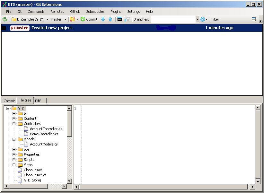Select AccountController.cs file

[x=46, y=129]
